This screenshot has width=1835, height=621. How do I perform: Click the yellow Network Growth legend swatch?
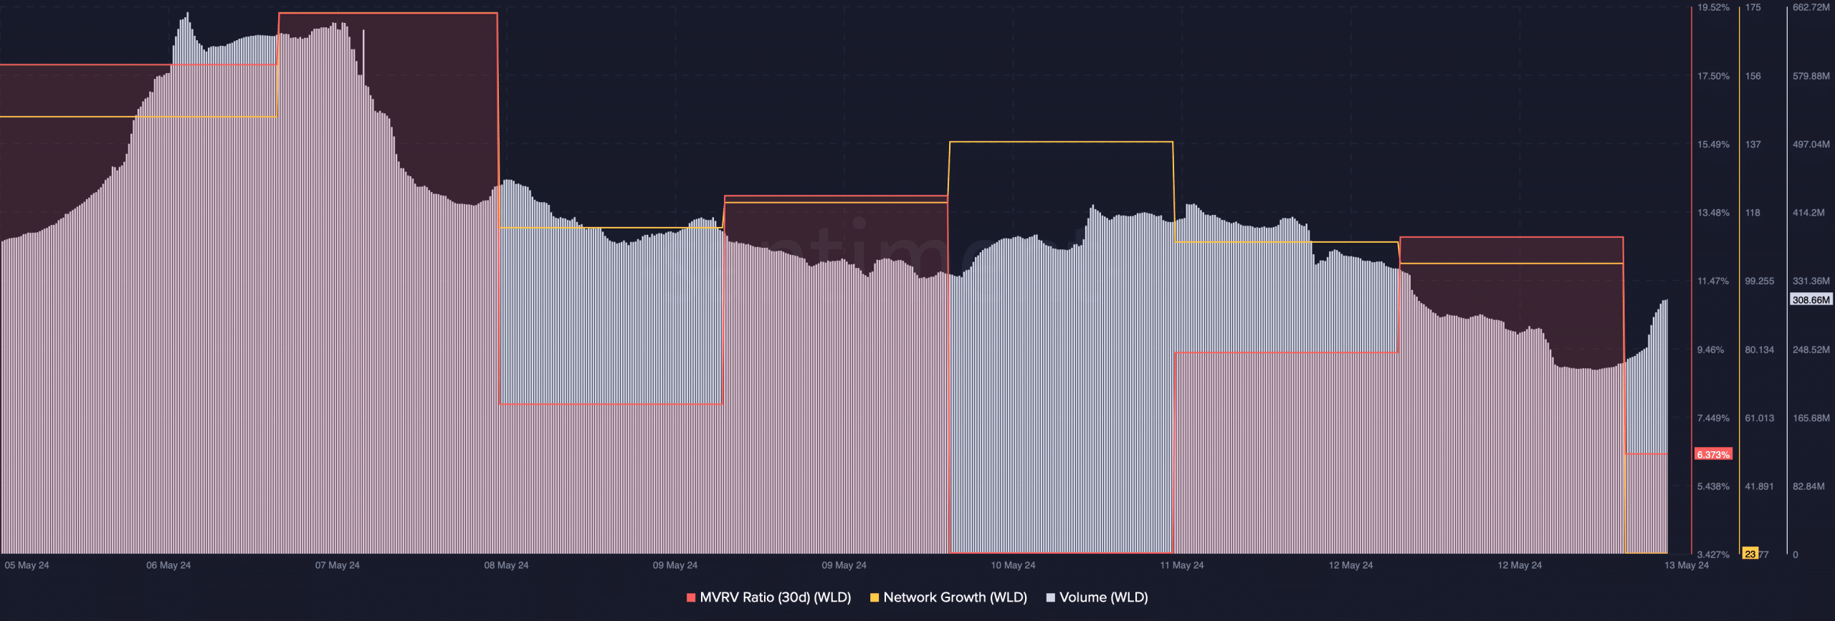coord(874,597)
